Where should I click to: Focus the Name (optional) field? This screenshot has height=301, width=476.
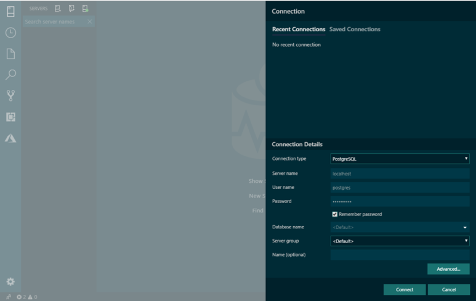[x=400, y=255]
